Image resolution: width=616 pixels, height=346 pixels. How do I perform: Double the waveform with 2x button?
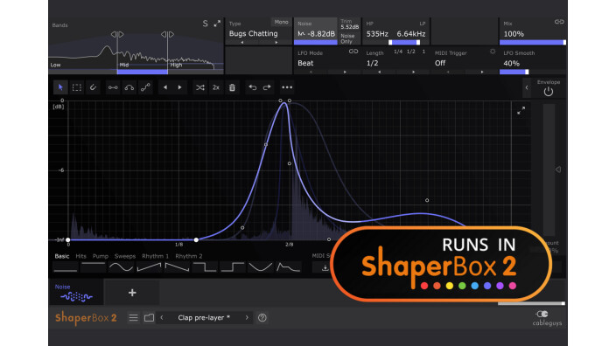point(215,87)
